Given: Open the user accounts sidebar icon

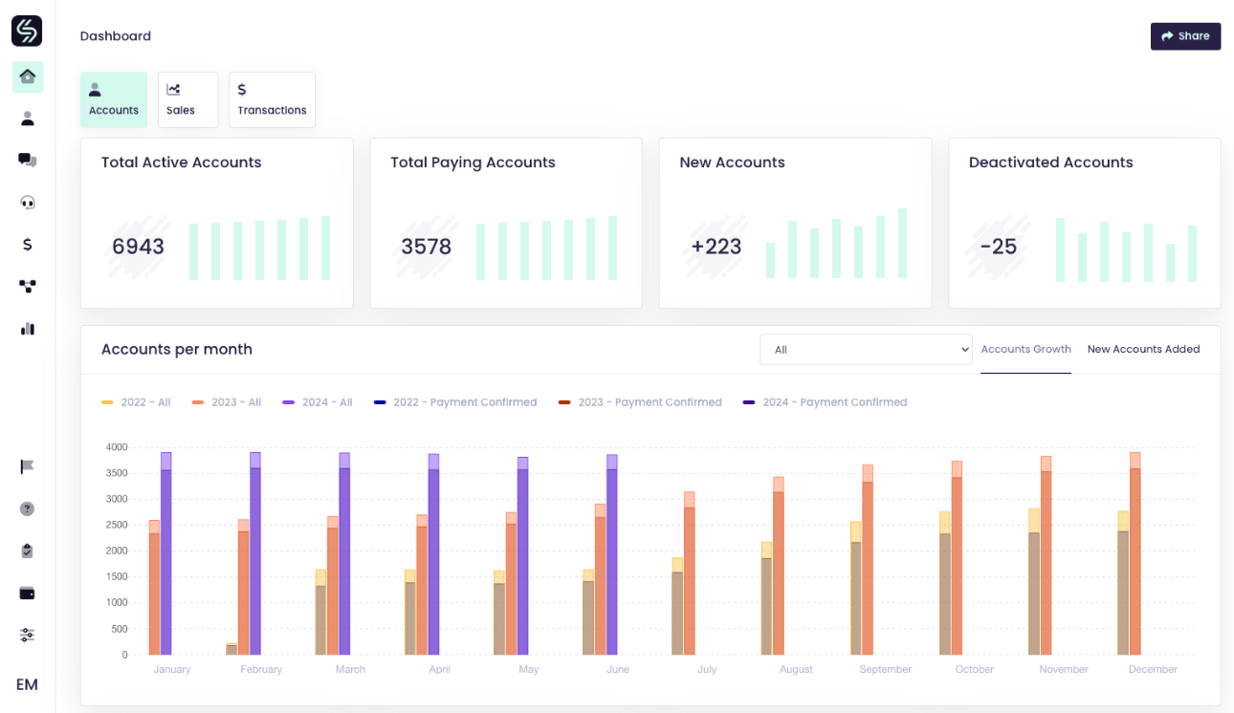Looking at the screenshot, I should coord(28,119).
